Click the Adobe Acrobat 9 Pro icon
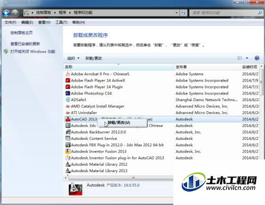The width and height of the screenshot is (265, 205). (68, 74)
